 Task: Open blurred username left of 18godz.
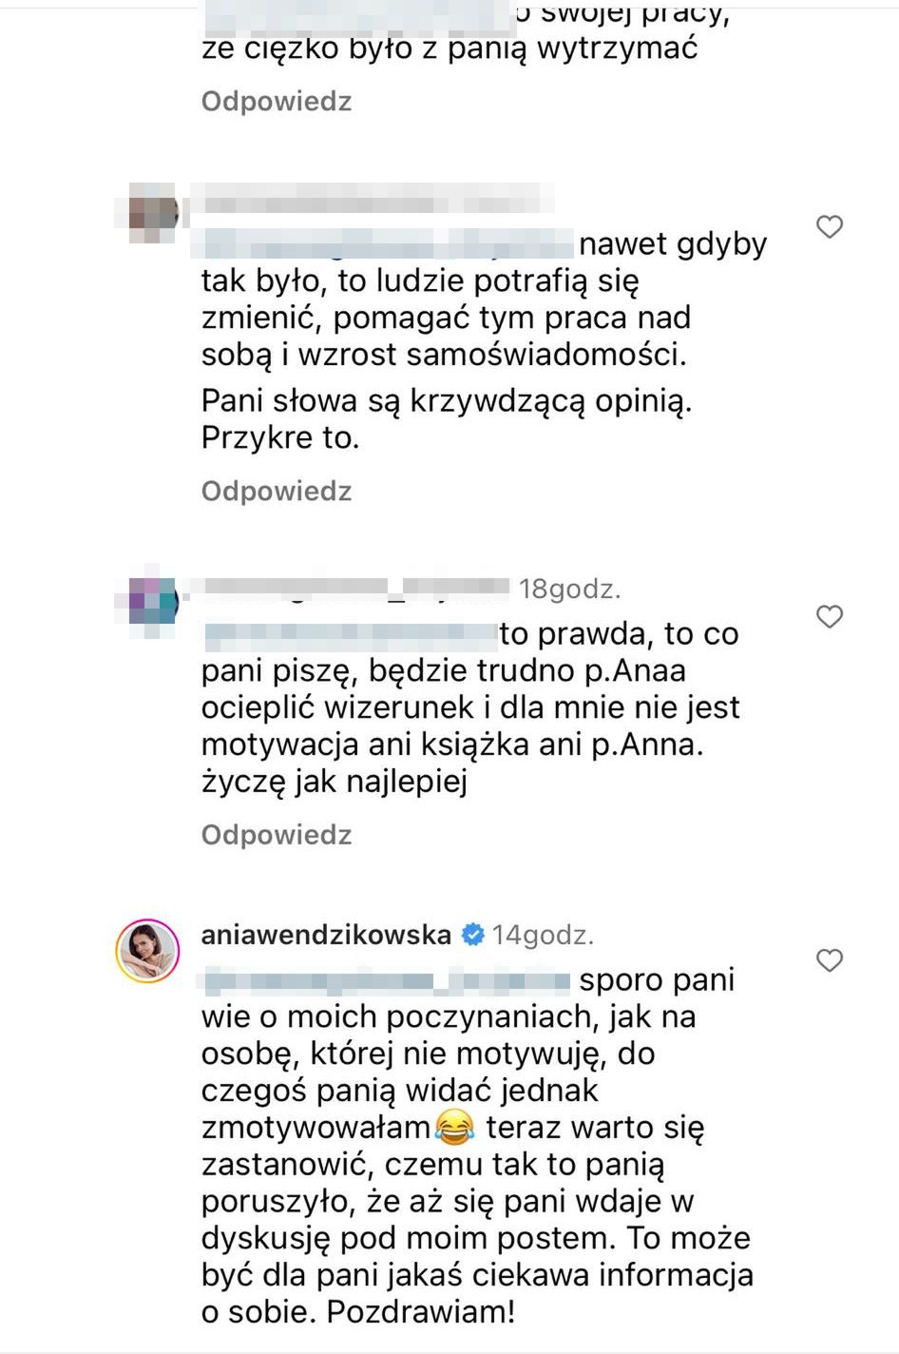click(349, 589)
